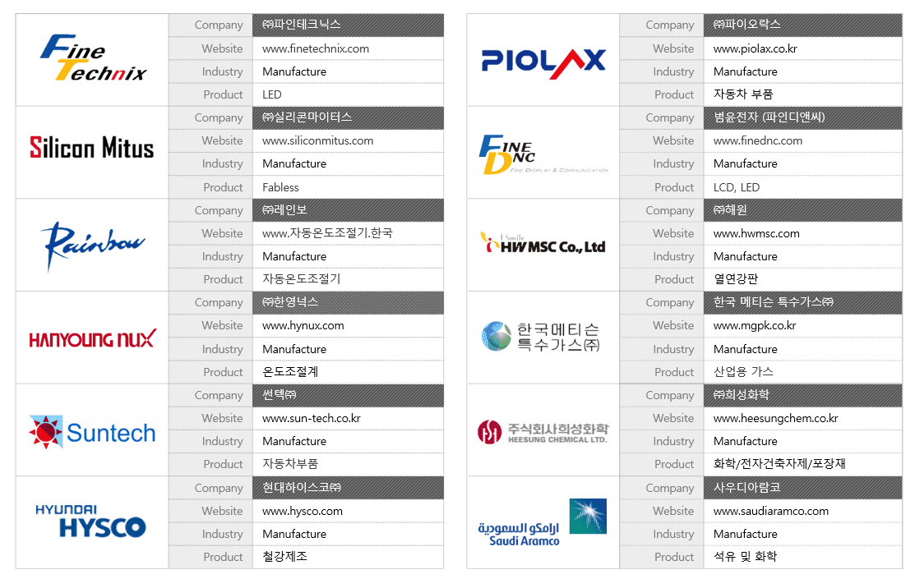The width and height of the screenshot is (915, 579).
Task: Click the Silicon Mitus logo
Action: (92, 148)
